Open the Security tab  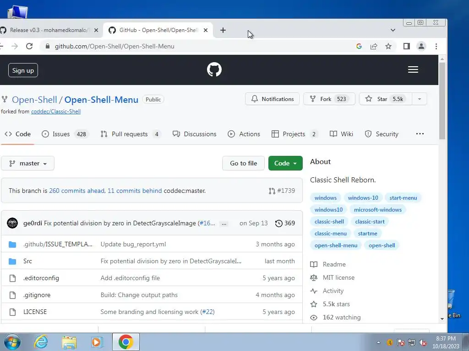pos(382,134)
